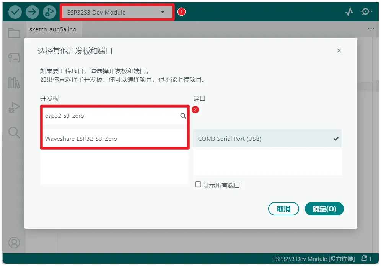Open the Serial Monitor icon

coord(366,12)
